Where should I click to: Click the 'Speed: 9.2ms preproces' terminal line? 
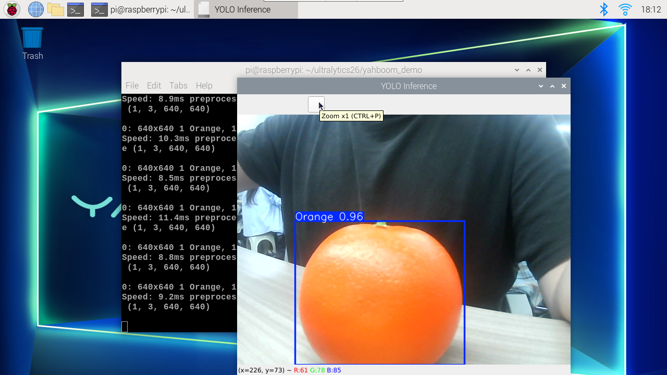[x=179, y=297]
